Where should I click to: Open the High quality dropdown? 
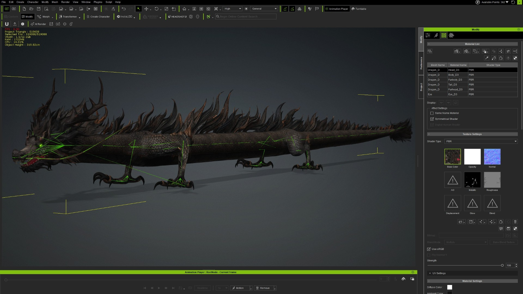coord(232,9)
